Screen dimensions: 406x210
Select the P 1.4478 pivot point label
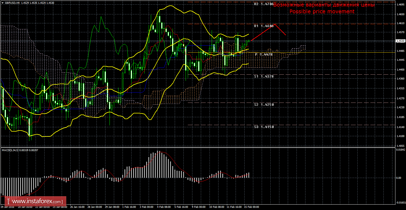click(264, 55)
